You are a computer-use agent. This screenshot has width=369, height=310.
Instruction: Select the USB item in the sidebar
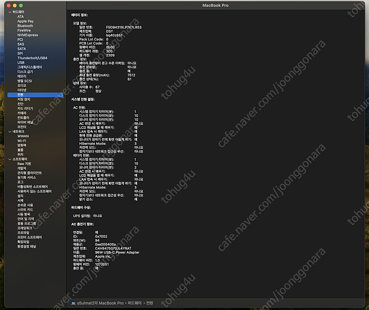(21, 63)
